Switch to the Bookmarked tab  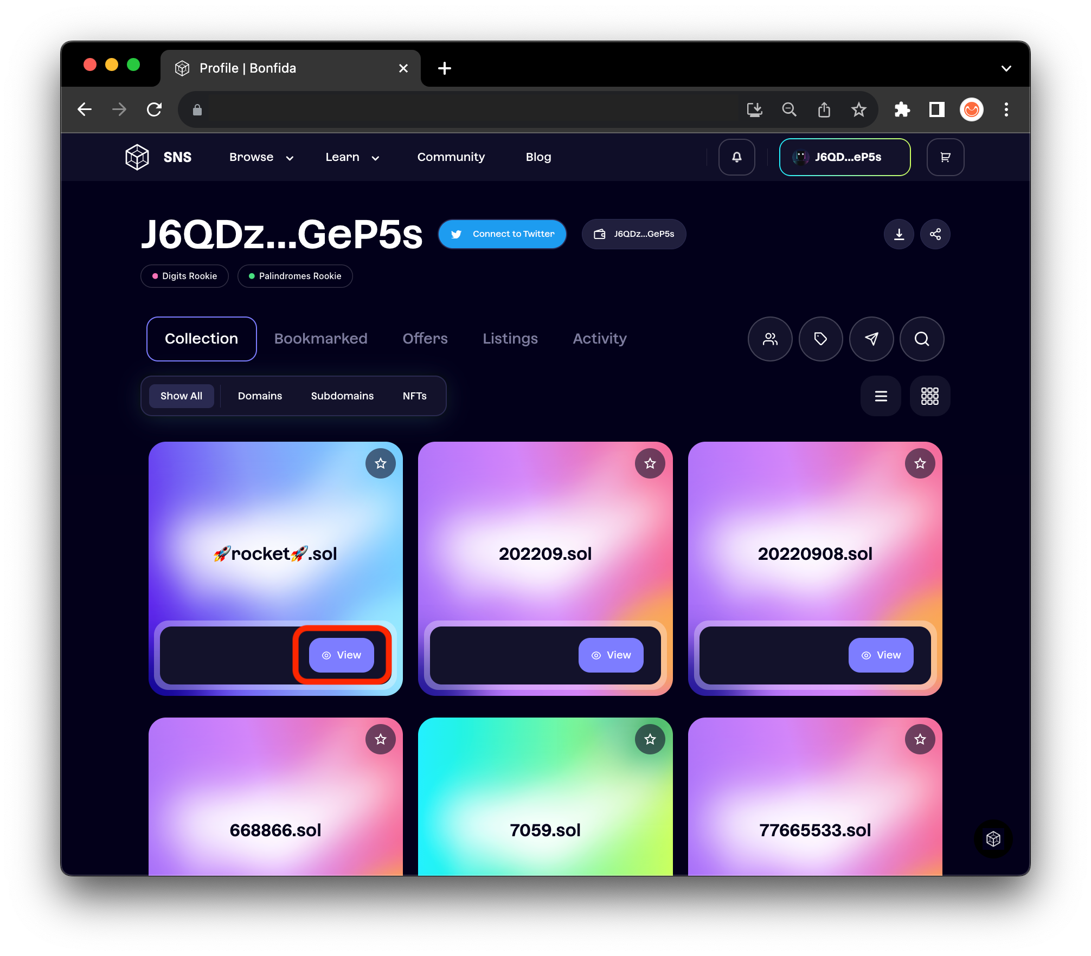320,339
